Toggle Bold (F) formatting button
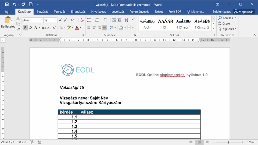 (25, 28)
